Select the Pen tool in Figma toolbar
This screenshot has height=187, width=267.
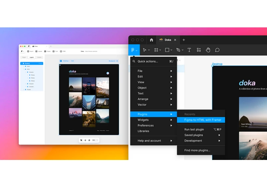[x=178, y=50]
